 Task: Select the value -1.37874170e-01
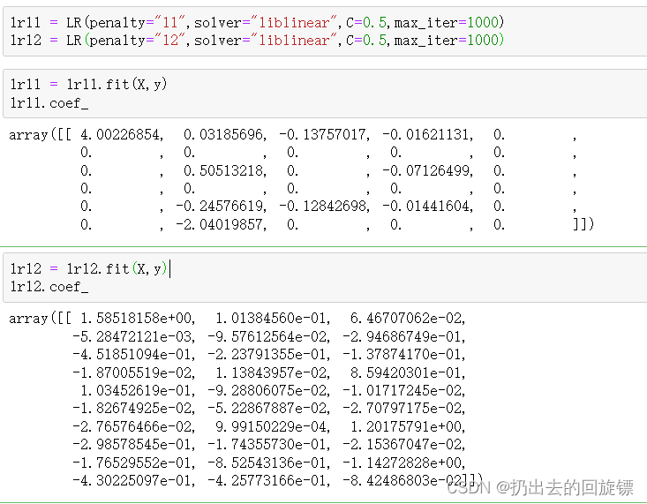click(x=402, y=355)
